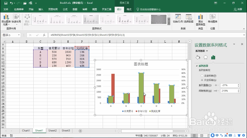Insert function with fx icon
Screen dimensions: 247x138
pyautogui.click(x=44, y=35)
